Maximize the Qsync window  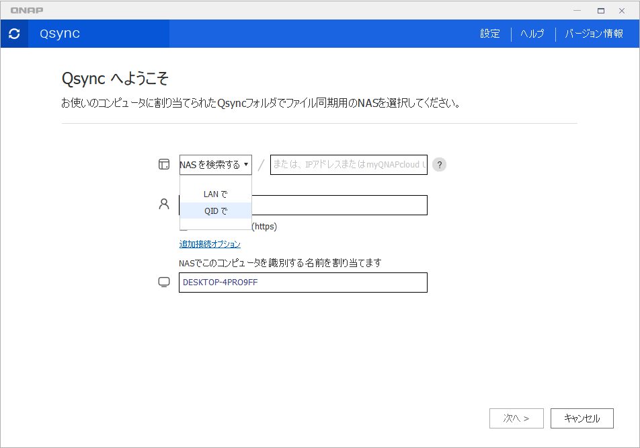tap(601, 10)
